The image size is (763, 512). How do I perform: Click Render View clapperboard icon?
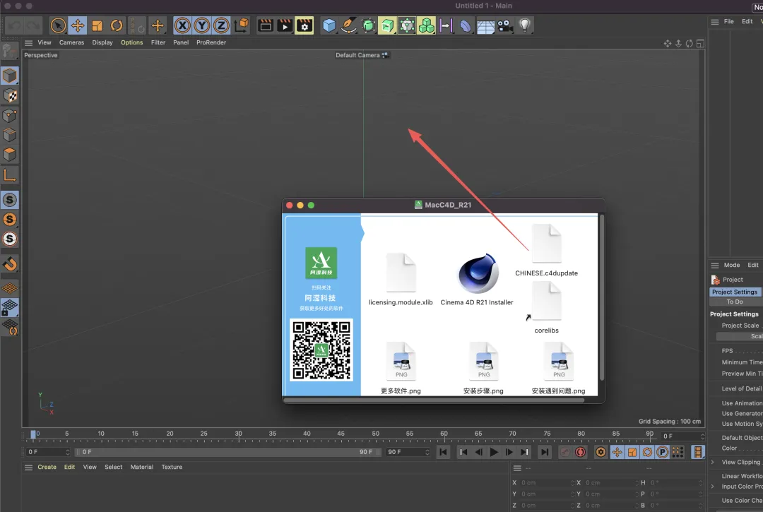(x=265, y=25)
